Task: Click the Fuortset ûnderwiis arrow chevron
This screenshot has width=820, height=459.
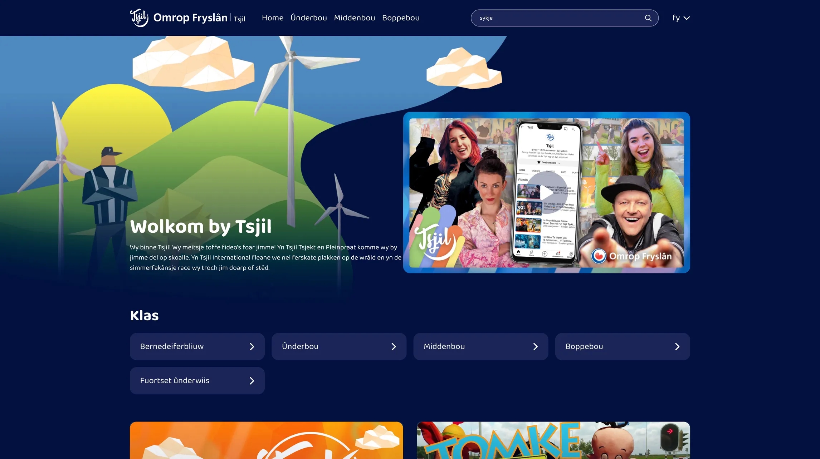Action: pyautogui.click(x=252, y=381)
